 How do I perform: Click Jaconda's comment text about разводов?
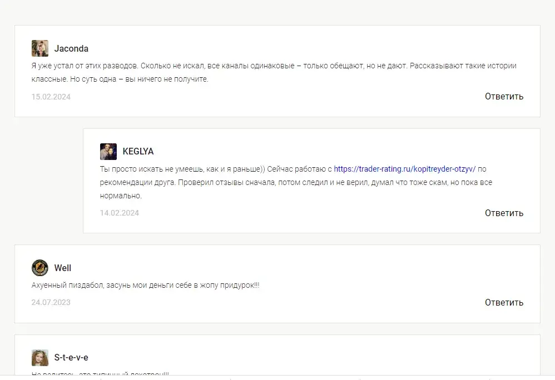[x=274, y=72]
